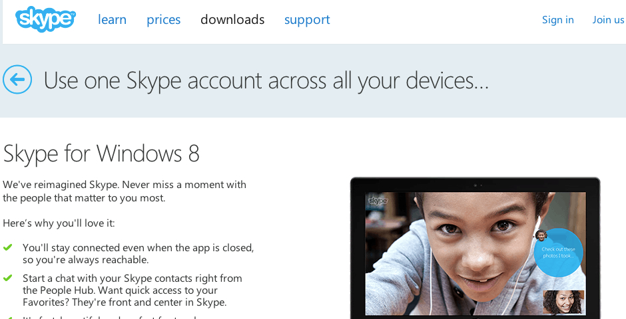Click the blue chat bubble on tablet
626x319 pixels.
coord(559,253)
